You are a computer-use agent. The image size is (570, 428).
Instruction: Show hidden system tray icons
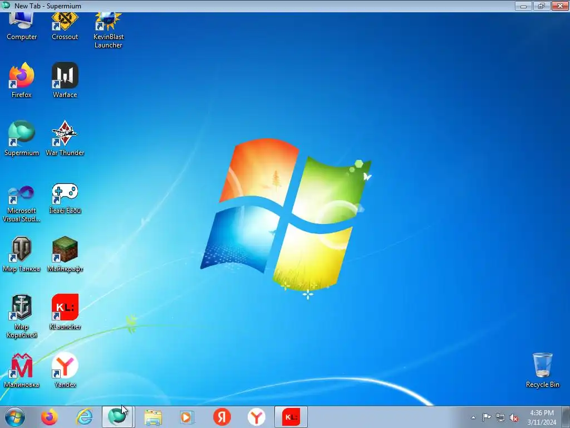click(473, 417)
